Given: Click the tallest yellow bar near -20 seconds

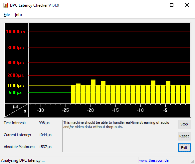Looking at the screenshot, I should click(93, 91).
